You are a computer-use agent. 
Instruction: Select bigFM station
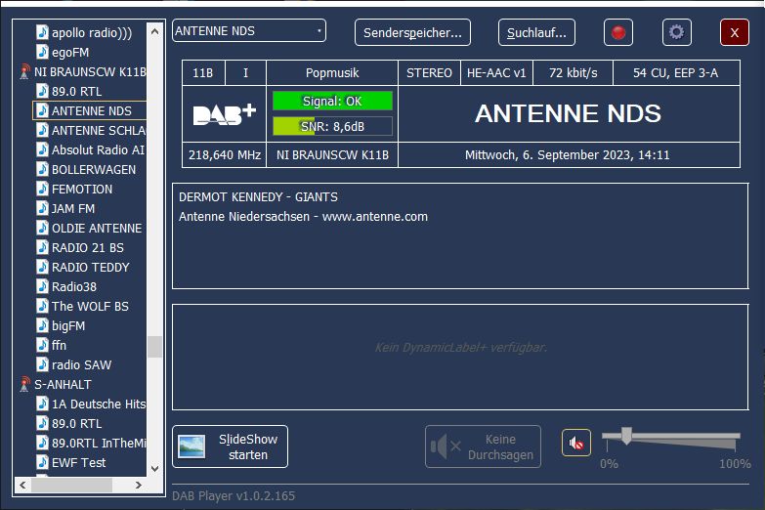point(68,325)
